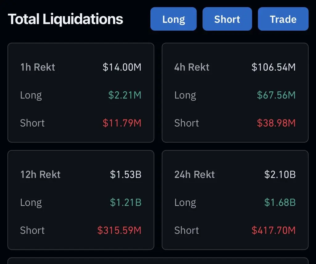316x264 pixels.
Task: Select the $38.98M short value
Action: 276,123
